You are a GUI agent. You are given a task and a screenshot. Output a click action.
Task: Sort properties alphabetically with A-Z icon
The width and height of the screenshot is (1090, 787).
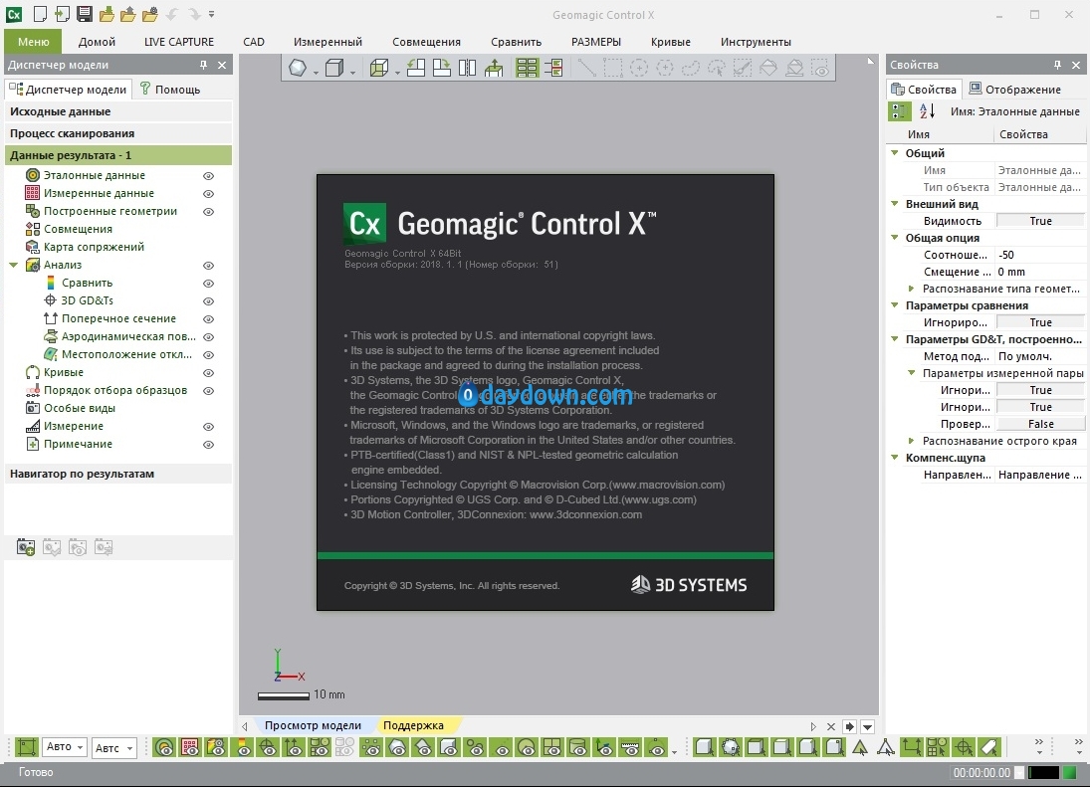927,111
